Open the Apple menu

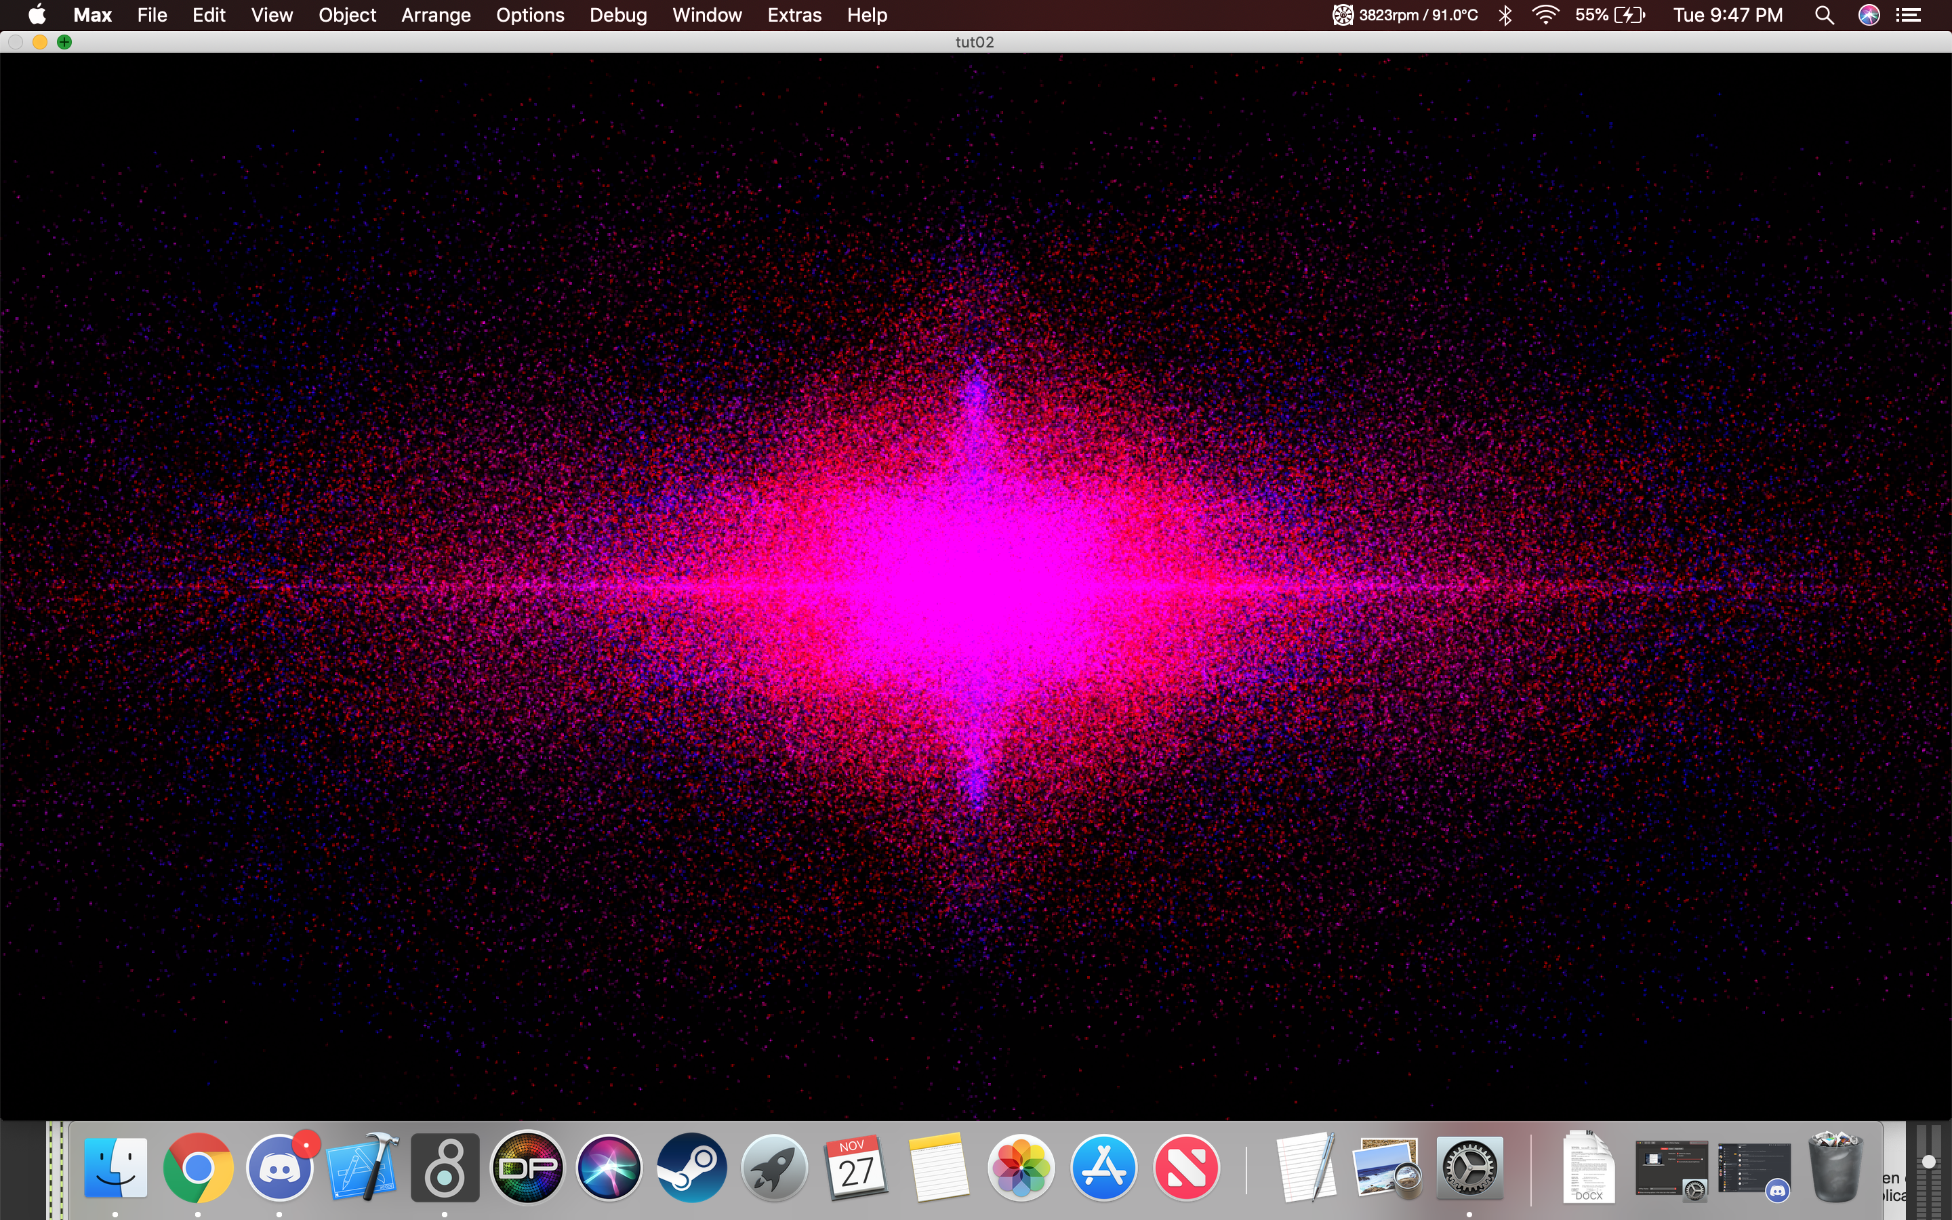[x=37, y=14]
